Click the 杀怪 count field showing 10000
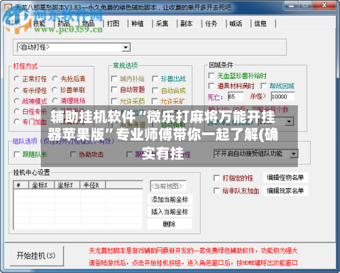 [x=283, y=96]
